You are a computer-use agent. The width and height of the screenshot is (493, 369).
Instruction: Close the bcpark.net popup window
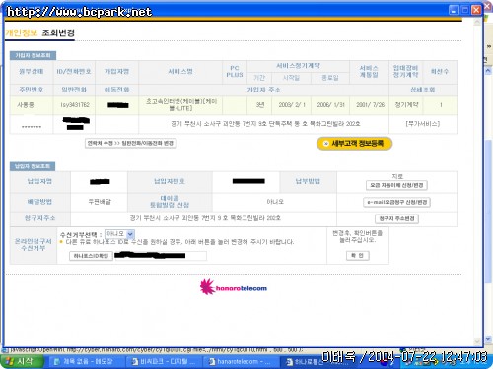point(476,10)
